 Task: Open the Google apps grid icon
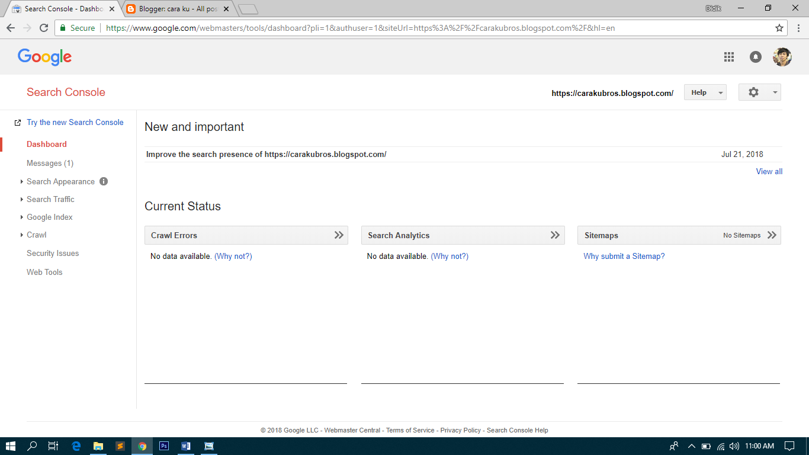coord(729,57)
